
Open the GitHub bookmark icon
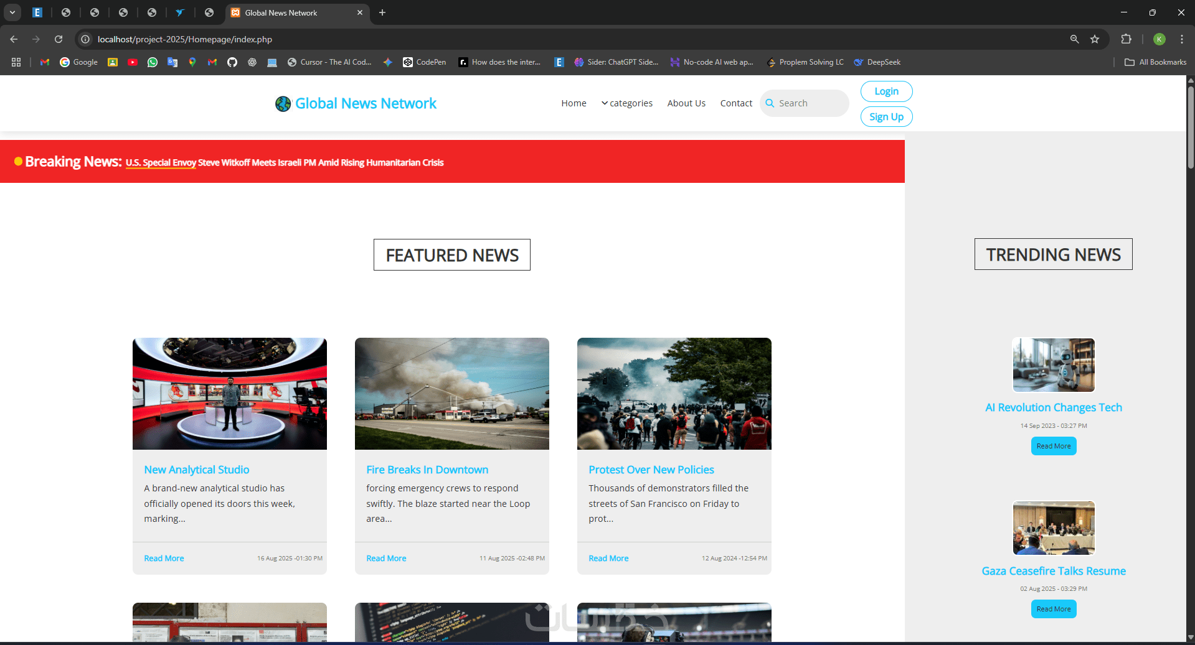(x=232, y=62)
